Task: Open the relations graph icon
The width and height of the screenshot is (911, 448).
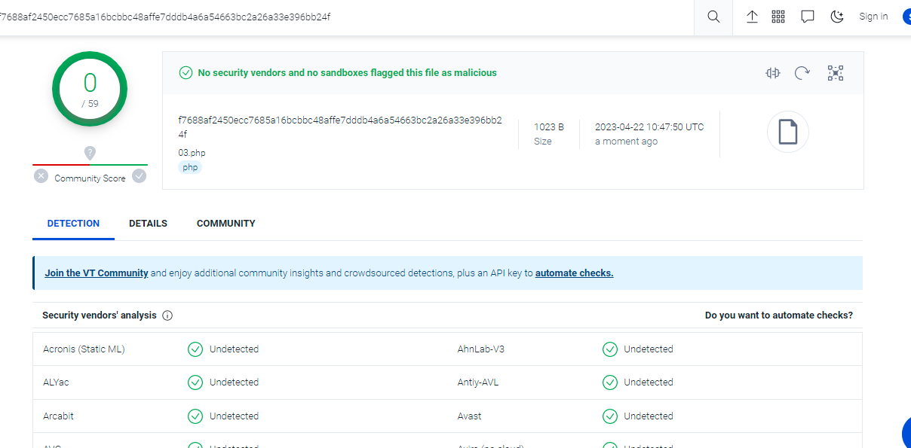Action: pyautogui.click(x=836, y=73)
